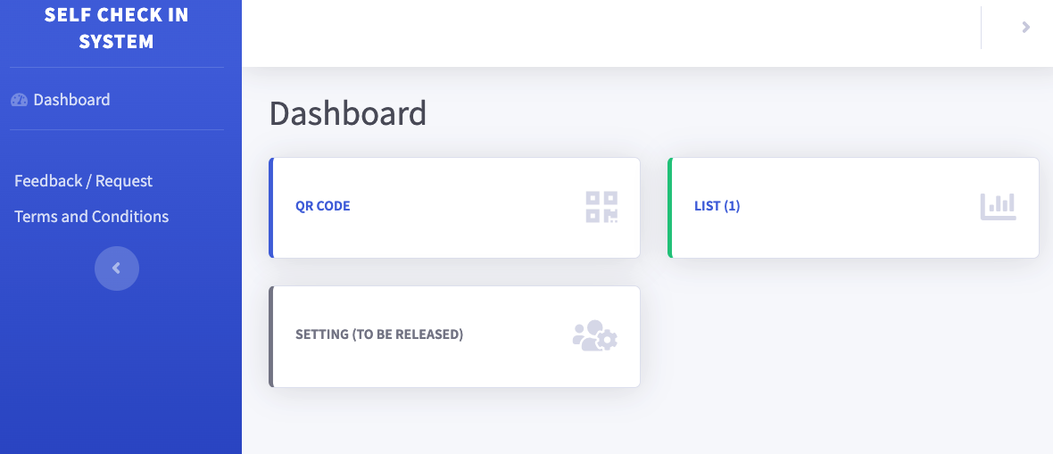The image size is (1053, 454).
Task: Select the QR CODE card label
Action: [x=323, y=206]
